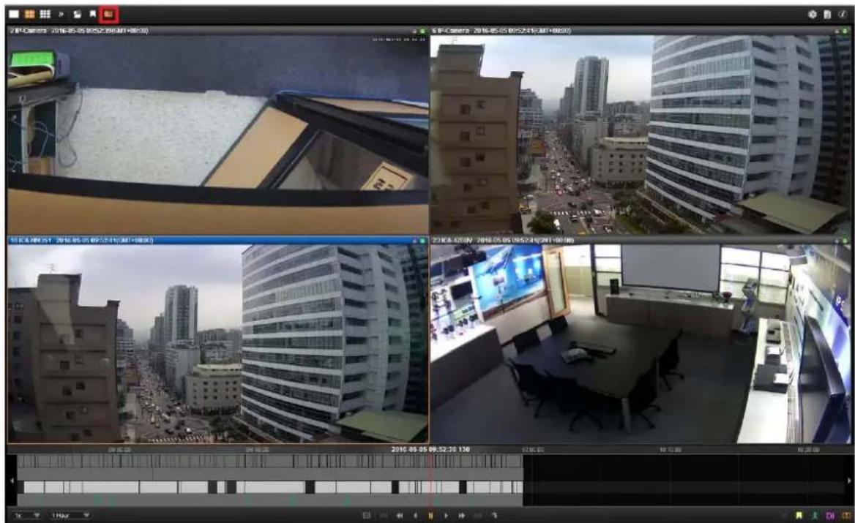Click the fast rewind button
Image resolution: width=855 pixels, height=523 pixels.
pyautogui.click(x=400, y=516)
